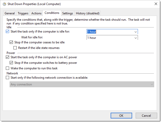The height and width of the screenshot is (123, 162).
Task: Toggle stop if computer ceases to be idle
Action: point(11,43)
